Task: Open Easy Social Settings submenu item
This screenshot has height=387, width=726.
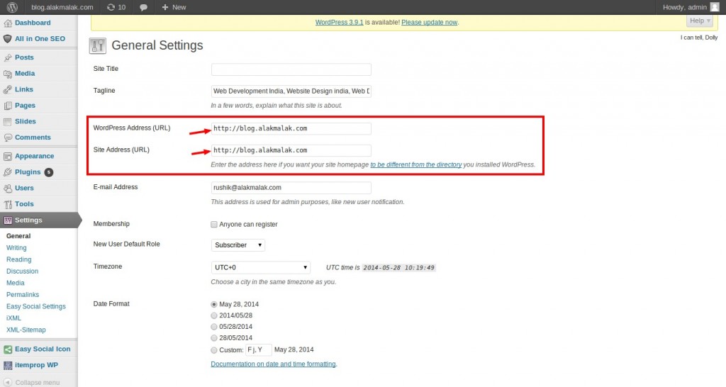Action: tap(36, 306)
